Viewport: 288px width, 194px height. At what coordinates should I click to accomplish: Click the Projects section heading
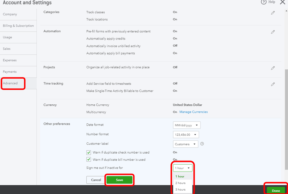49,67
